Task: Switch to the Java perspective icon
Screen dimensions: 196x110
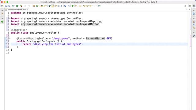Action: pyautogui.click(x=194, y=6)
